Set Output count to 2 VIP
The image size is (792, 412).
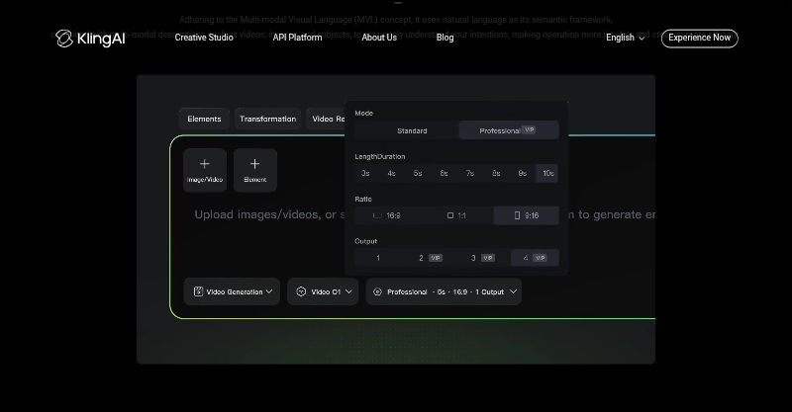[431, 258]
